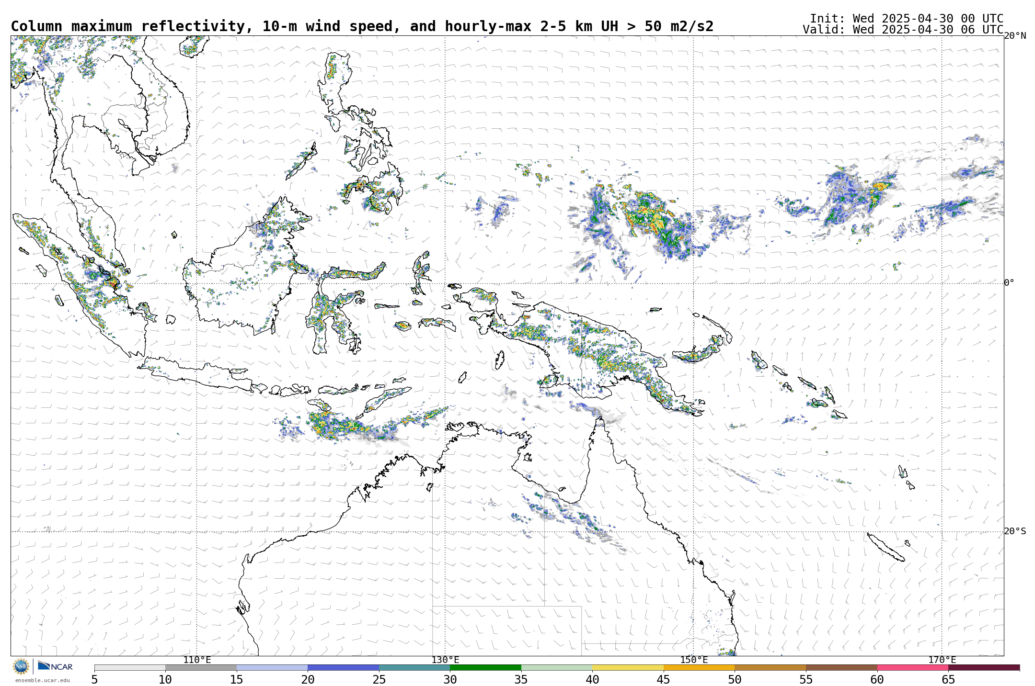
Task: Click the dark maroon 65+ dBZ swatch
Action: (984, 667)
